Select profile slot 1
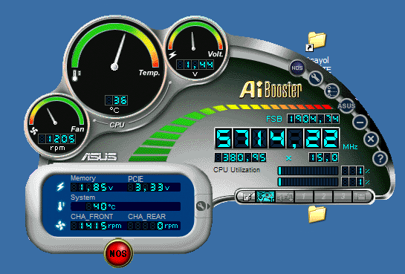Viewport: 405px width, 274px height. (304, 198)
